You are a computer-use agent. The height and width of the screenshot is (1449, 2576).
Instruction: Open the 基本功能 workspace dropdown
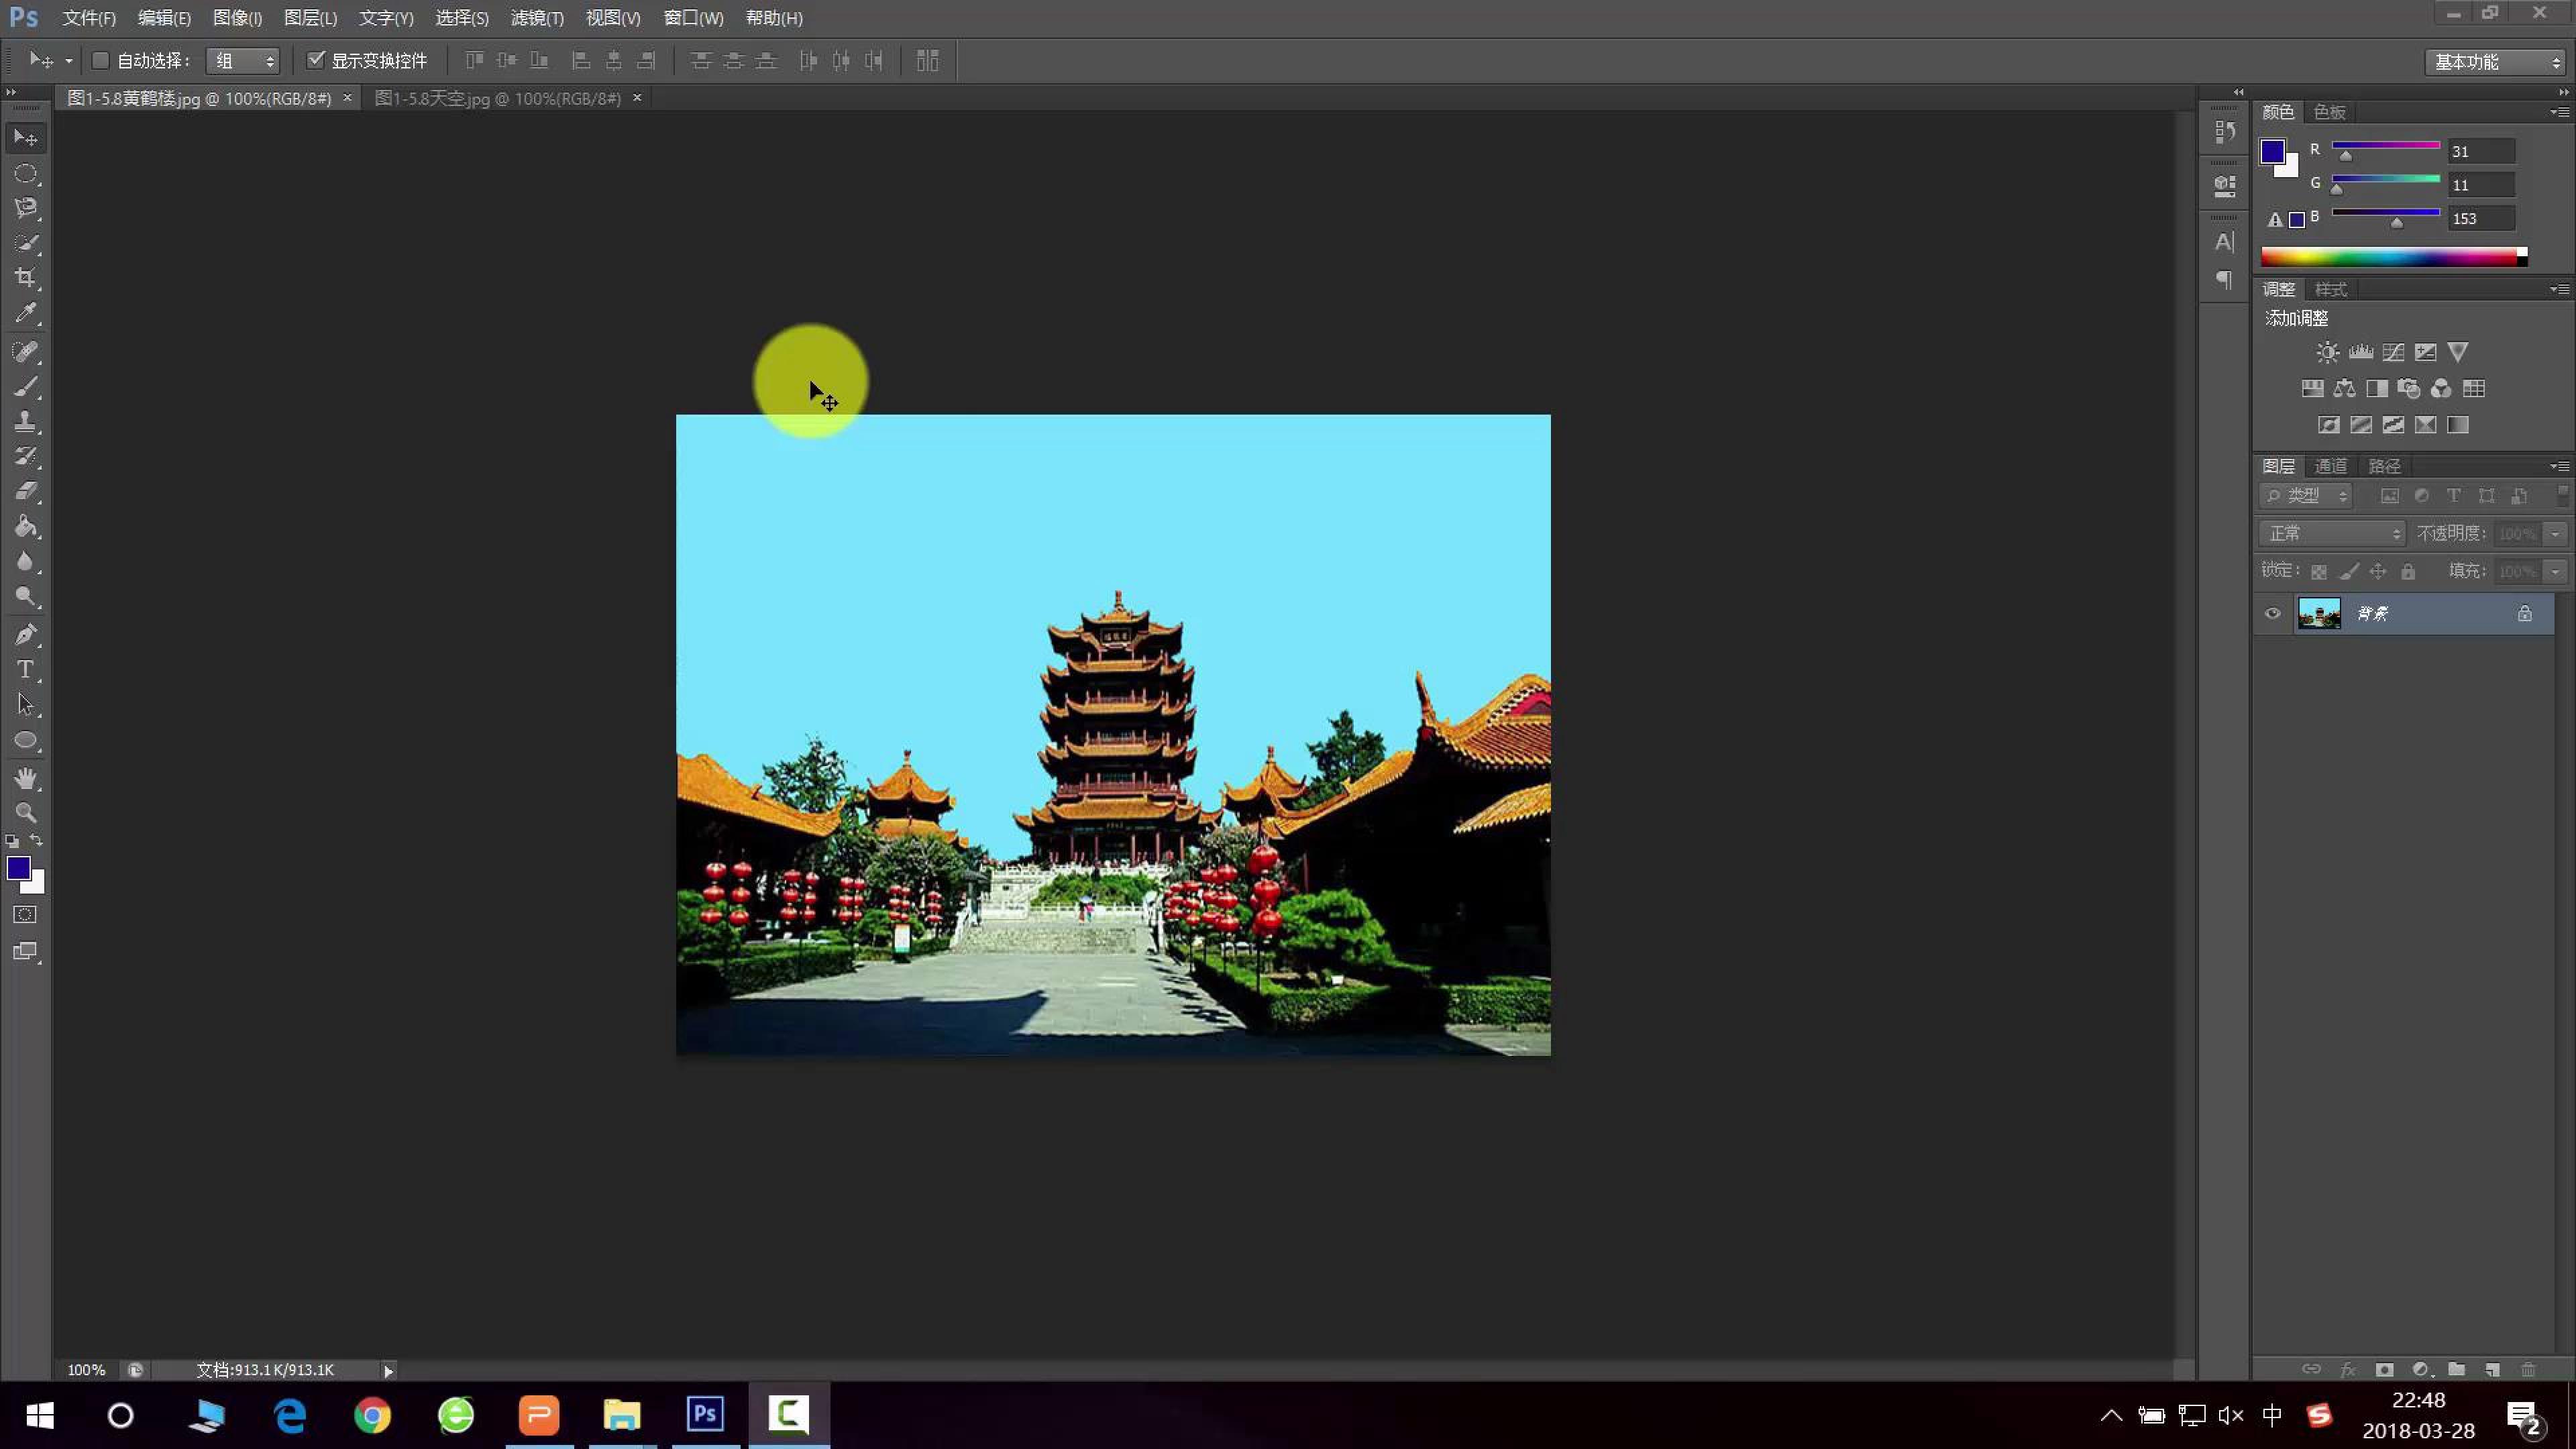[x=2495, y=62]
